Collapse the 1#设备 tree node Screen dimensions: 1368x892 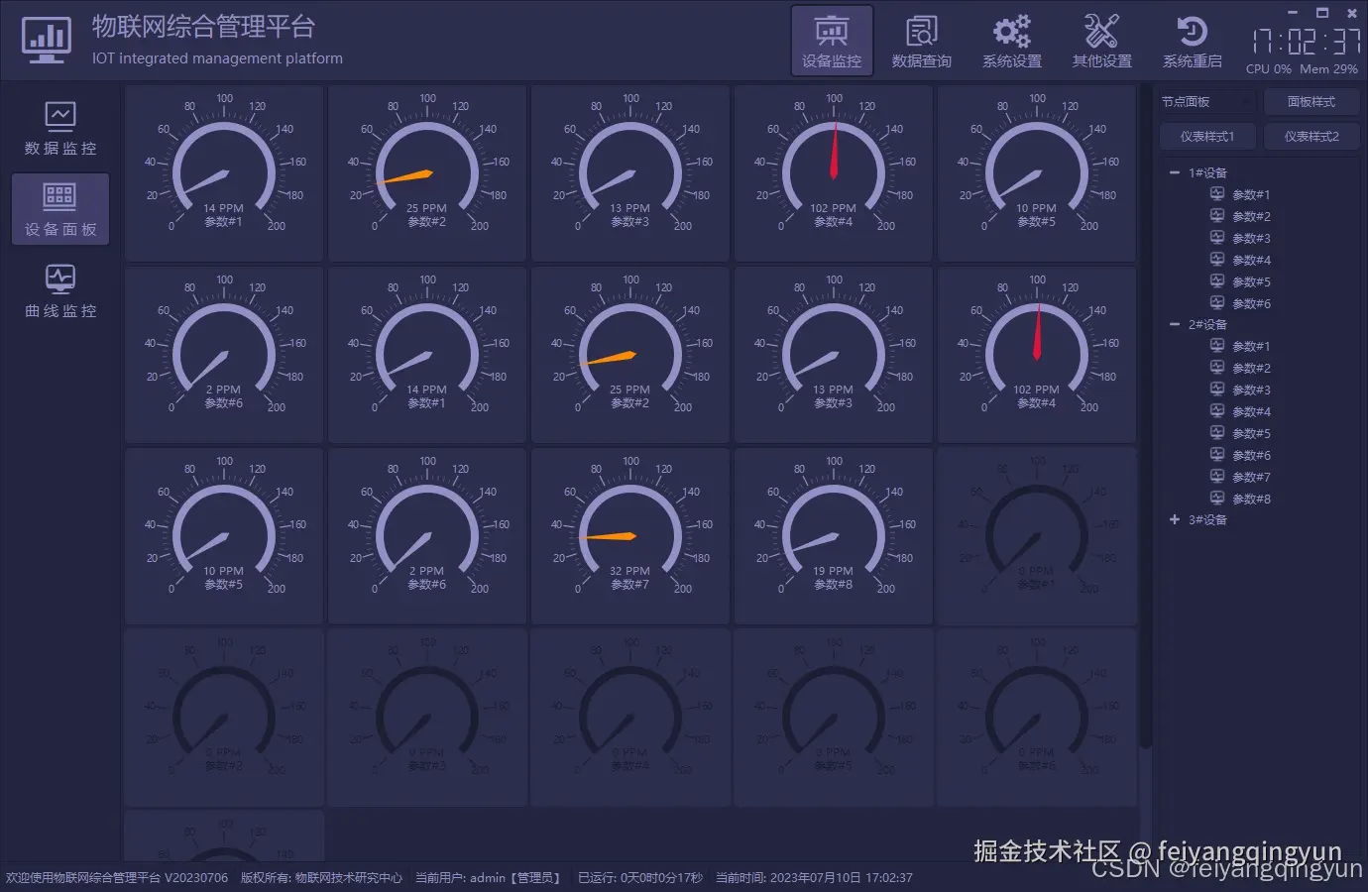pos(1175,172)
